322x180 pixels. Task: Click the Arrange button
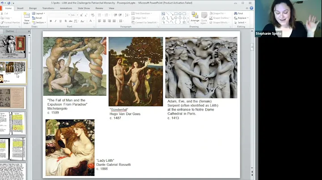coord(195,17)
